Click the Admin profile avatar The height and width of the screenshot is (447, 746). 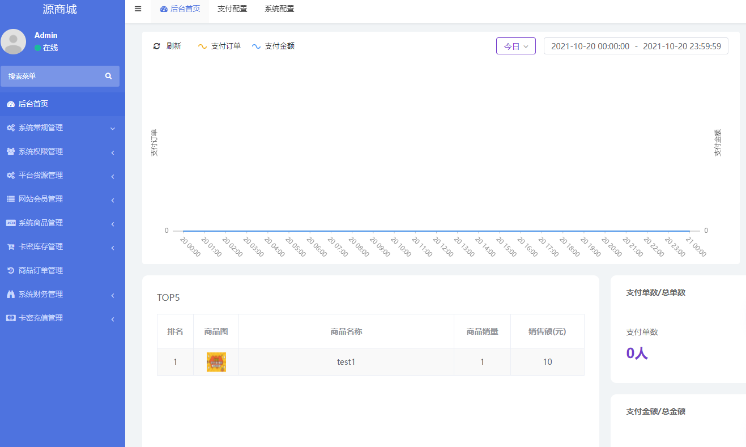click(x=13, y=41)
